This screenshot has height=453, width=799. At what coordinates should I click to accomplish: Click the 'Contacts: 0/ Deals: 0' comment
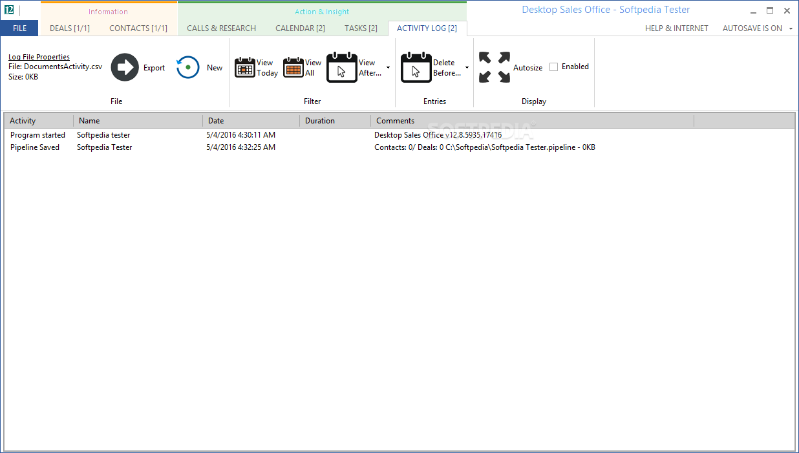(x=409, y=147)
